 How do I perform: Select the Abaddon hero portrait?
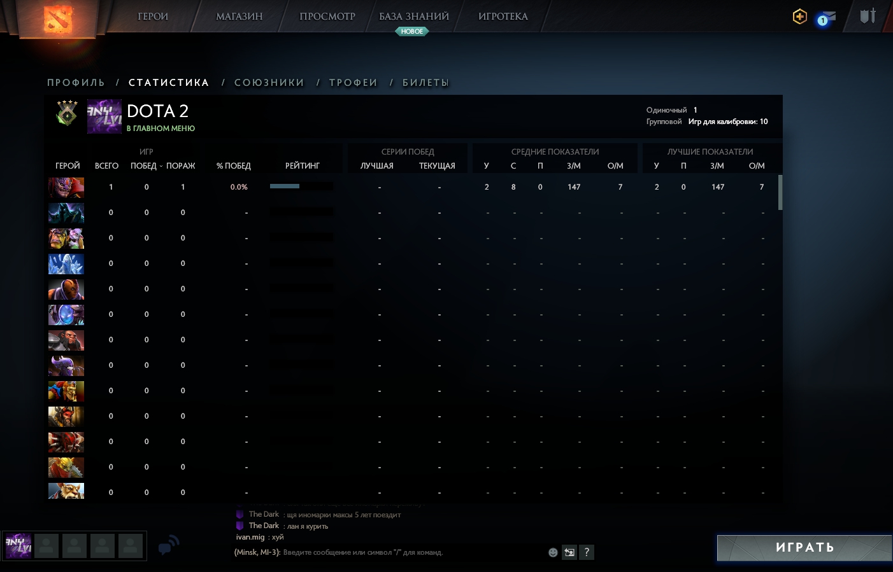(x=66, y=213)
